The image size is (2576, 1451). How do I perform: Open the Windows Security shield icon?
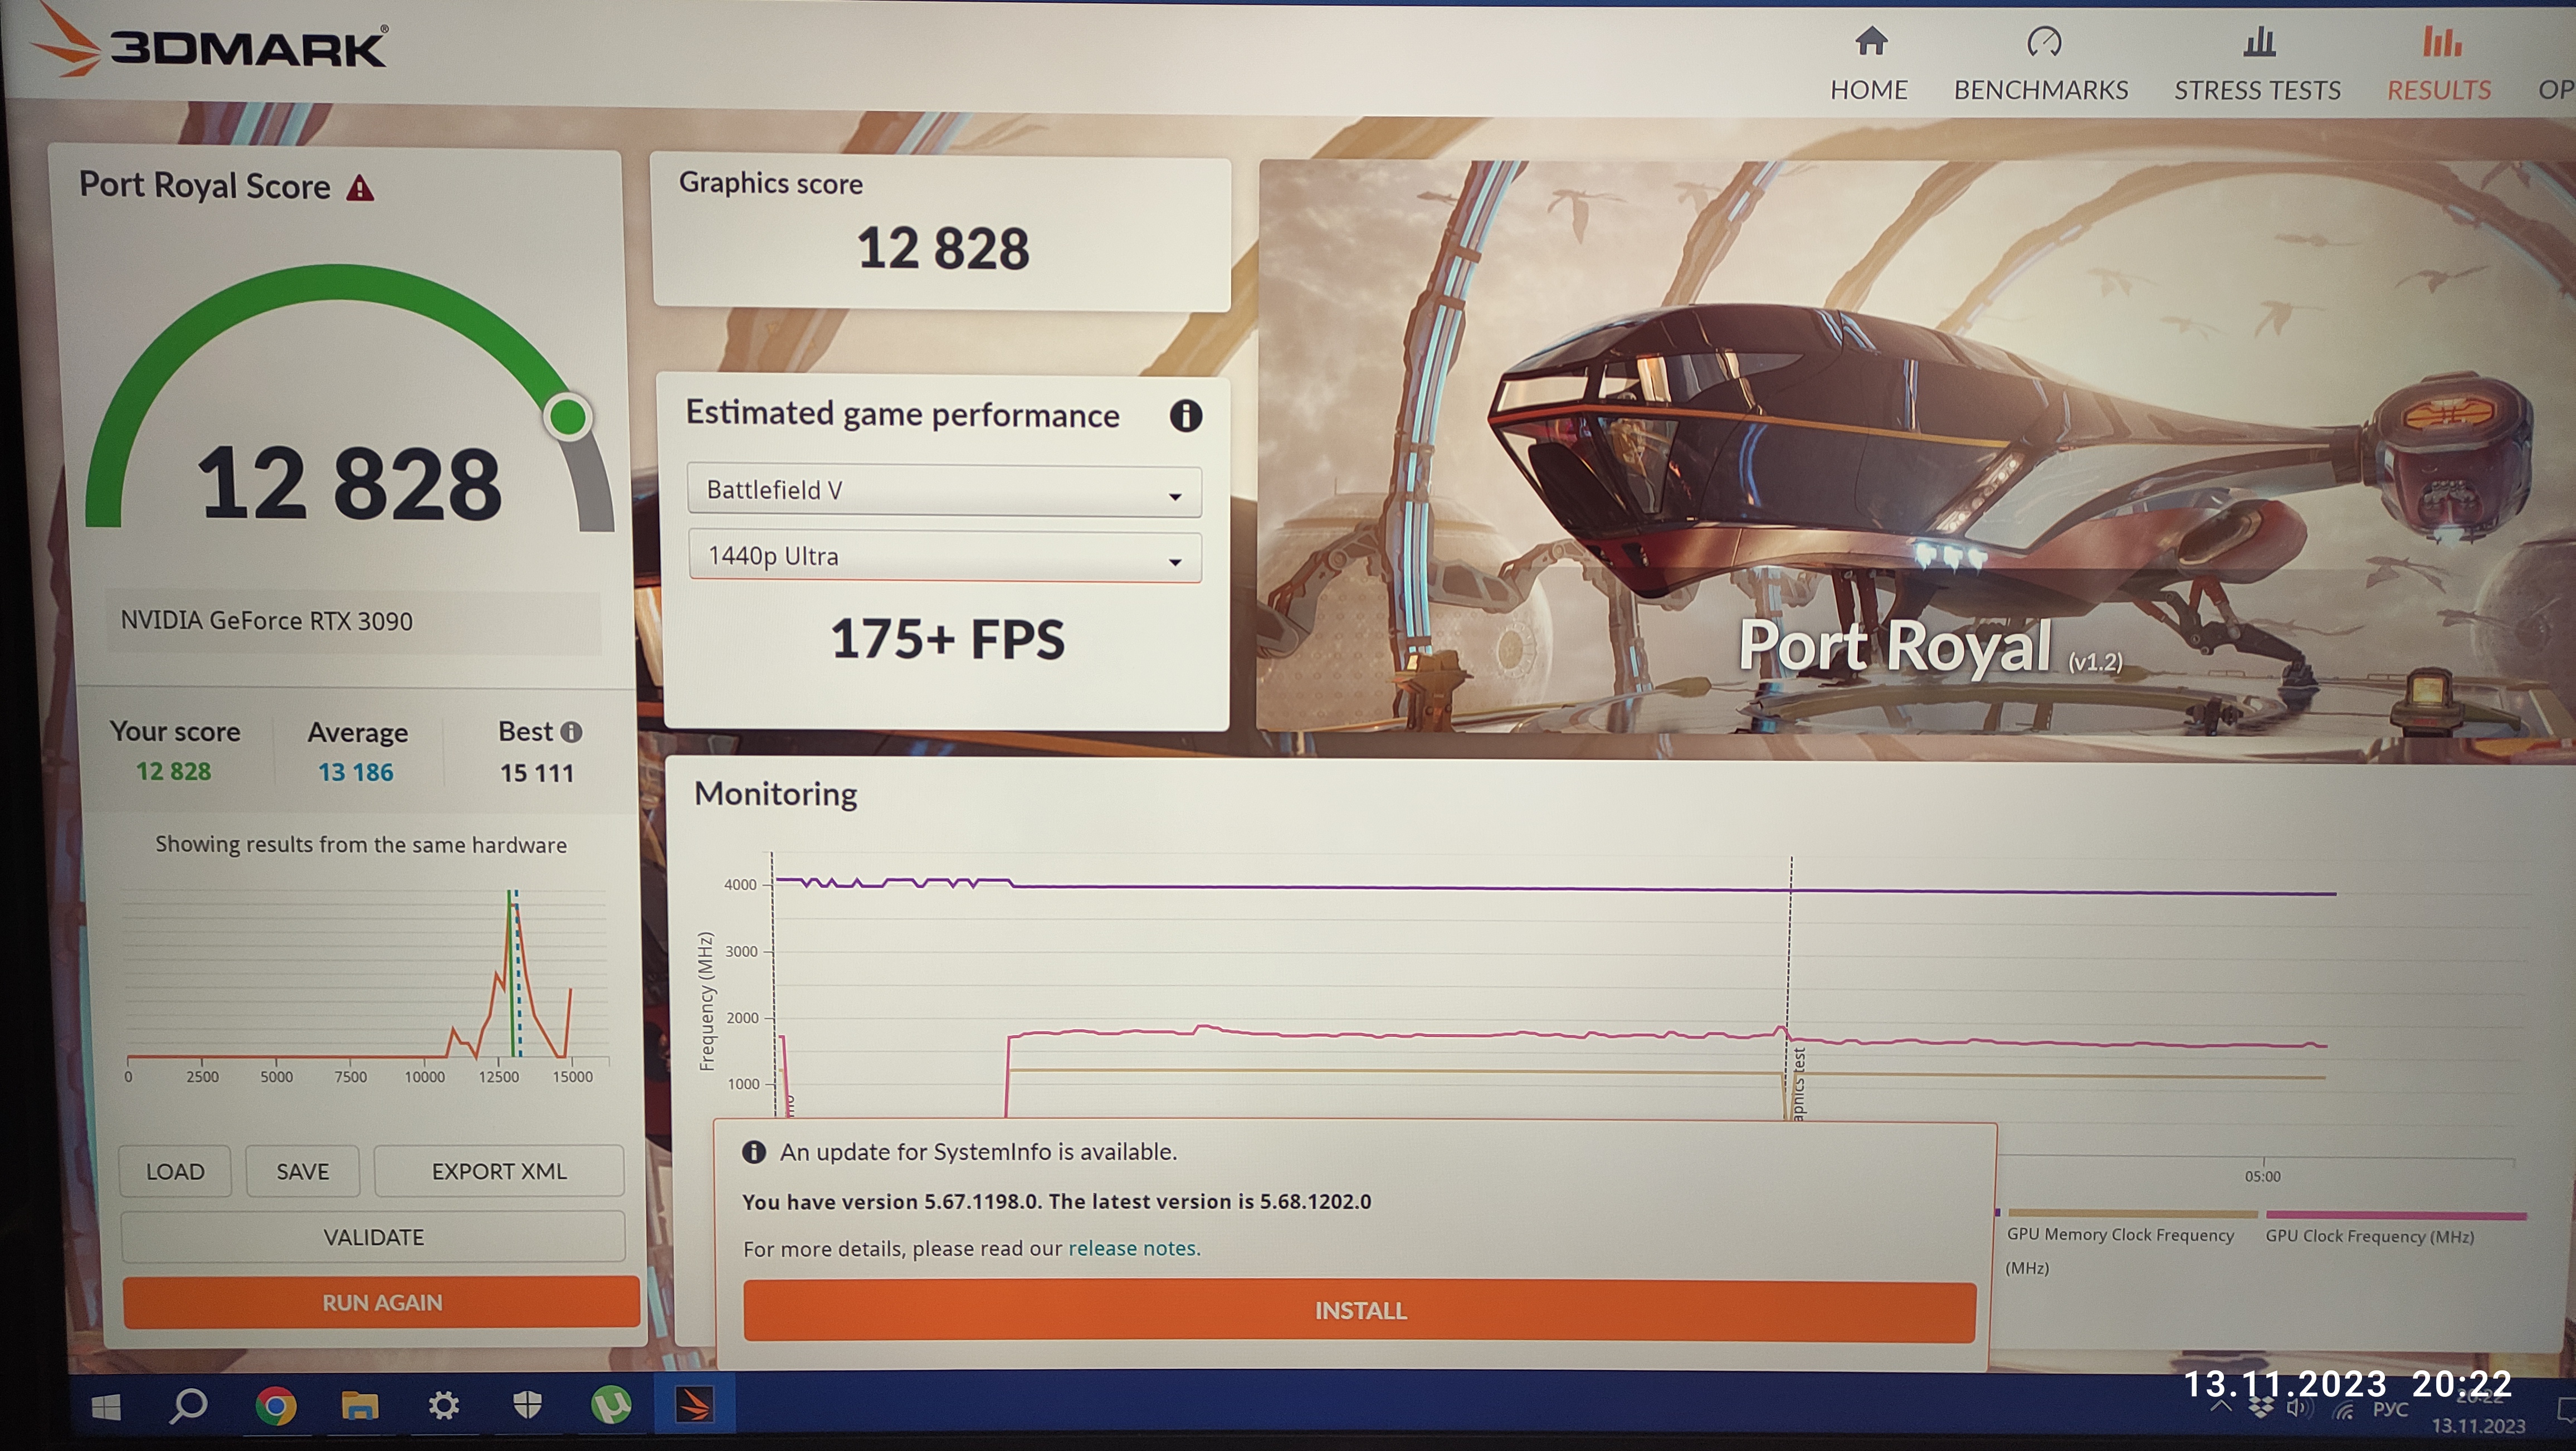527,1405
